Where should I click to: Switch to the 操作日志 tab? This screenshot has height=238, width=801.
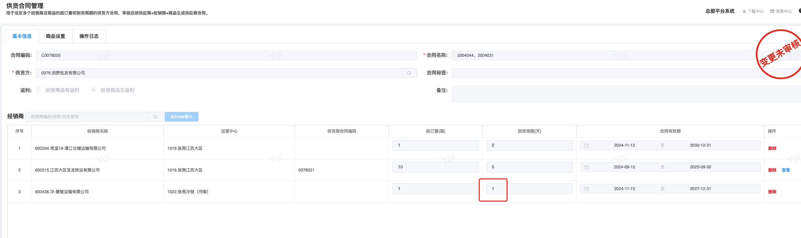pos(89,36)
